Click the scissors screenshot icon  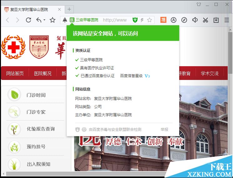[205, 20]
